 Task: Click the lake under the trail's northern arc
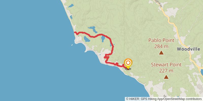pyautogui.click(x=103, y=39)
